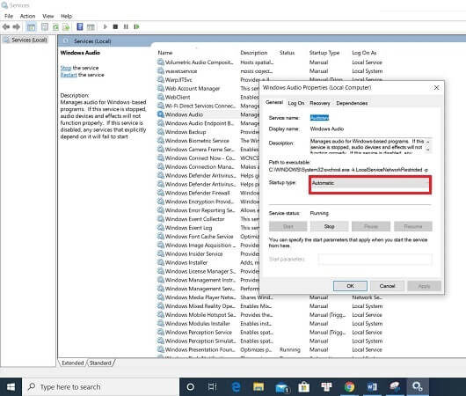
Task: Sort by Status column header
Action: [288, 53]
